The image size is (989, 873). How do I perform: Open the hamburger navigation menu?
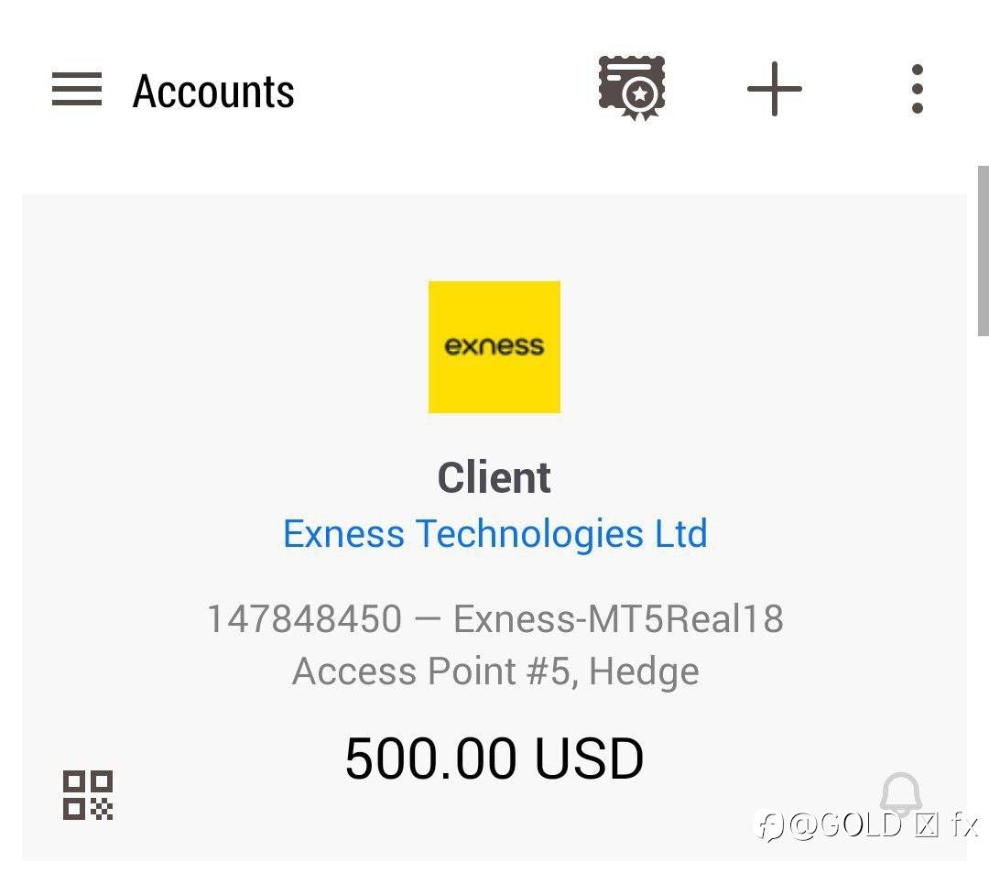76,89
